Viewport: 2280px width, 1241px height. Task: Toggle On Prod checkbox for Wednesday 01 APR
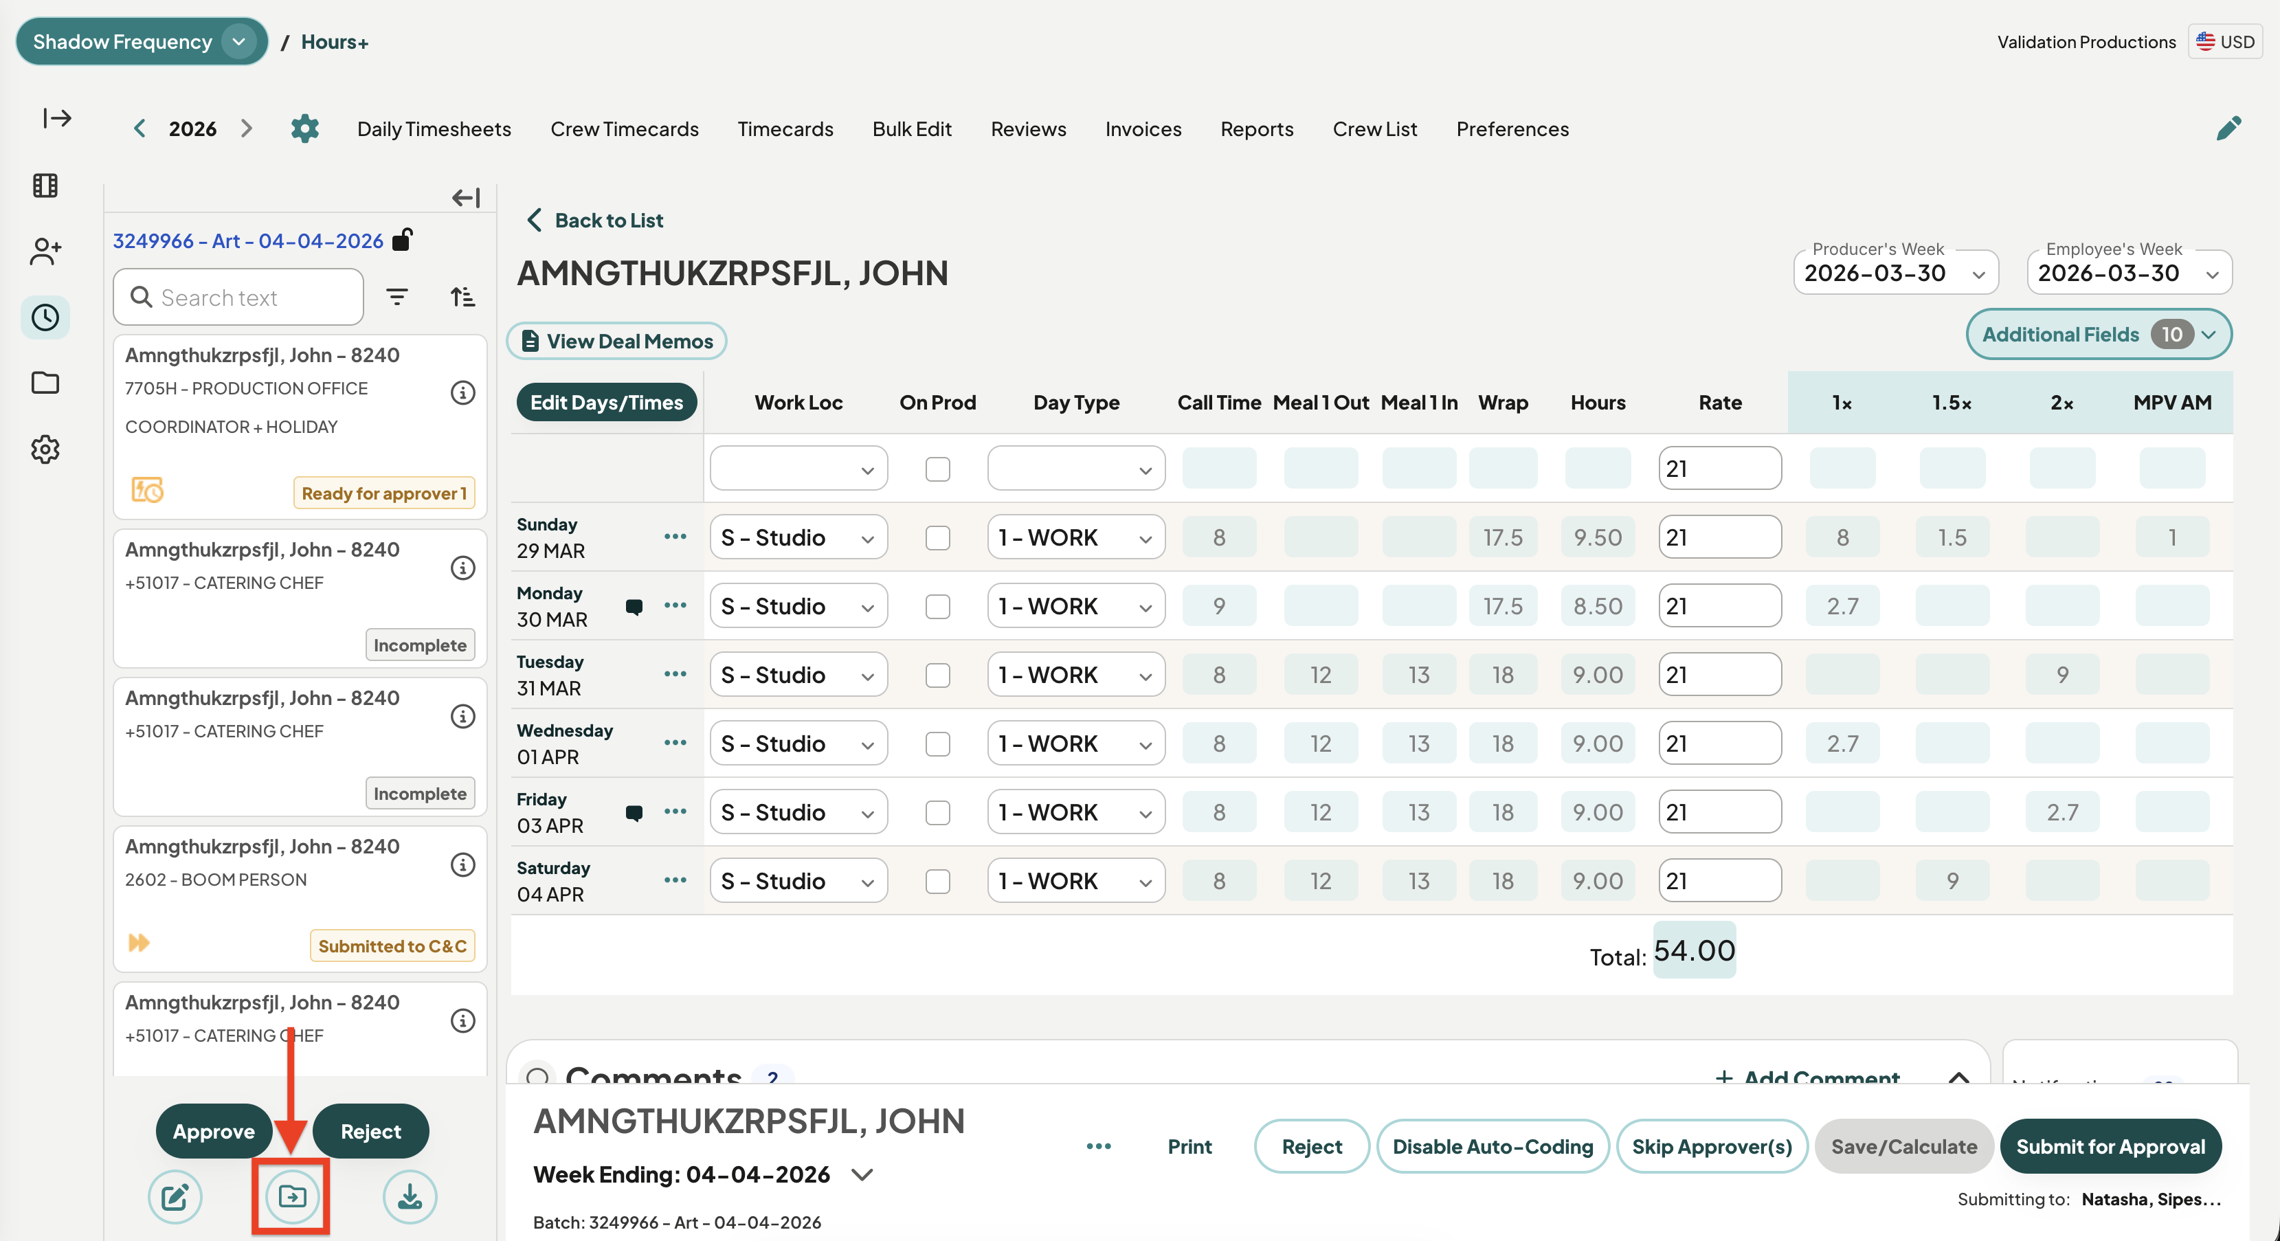[937, 744]
